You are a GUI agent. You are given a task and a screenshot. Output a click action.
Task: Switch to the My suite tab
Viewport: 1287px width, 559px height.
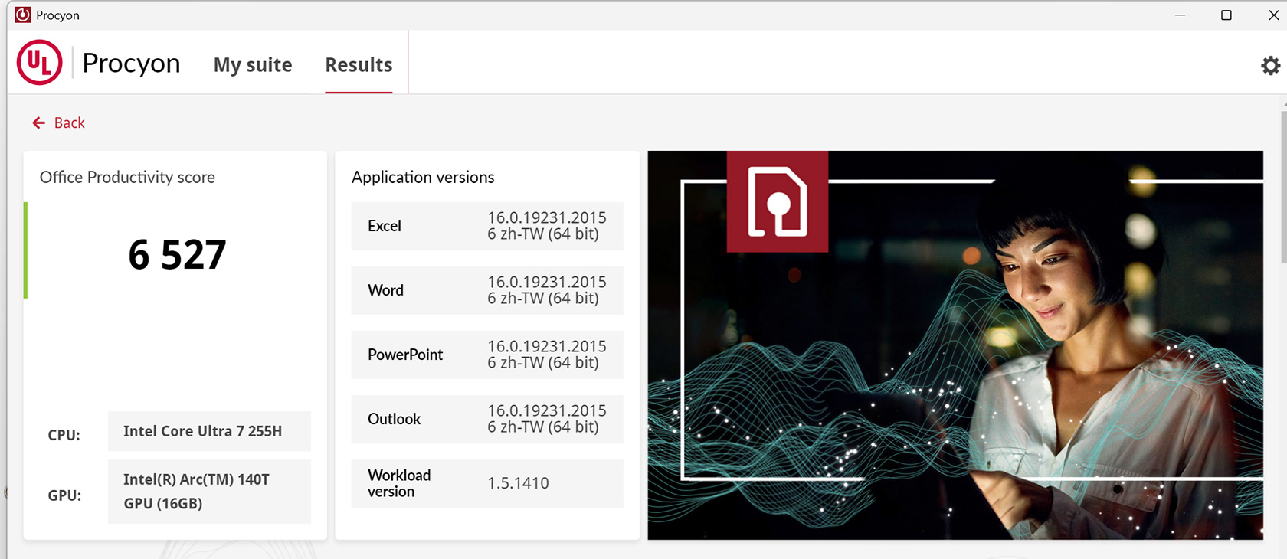click(x=252, y=65)
